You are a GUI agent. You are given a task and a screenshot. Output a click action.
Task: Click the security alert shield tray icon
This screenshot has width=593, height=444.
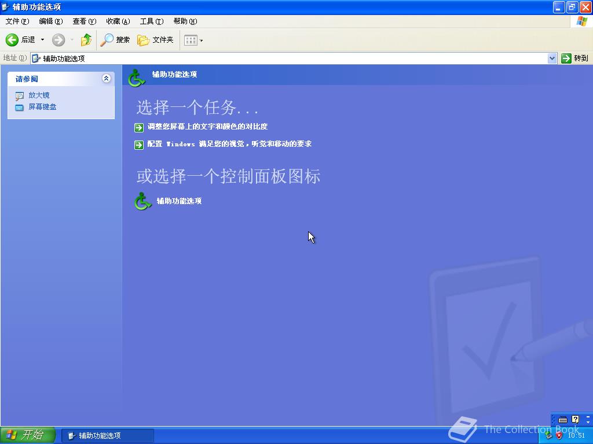coord(559,435)
